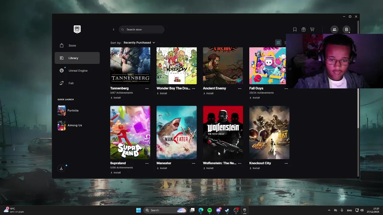Open Task View on the taskbar
383x215 pixels.
coord(192,210)
